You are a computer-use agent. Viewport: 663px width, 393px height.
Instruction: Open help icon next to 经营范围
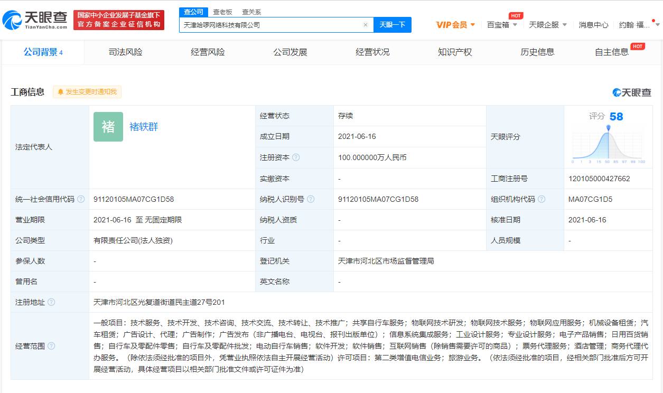(x=51, y=345)
